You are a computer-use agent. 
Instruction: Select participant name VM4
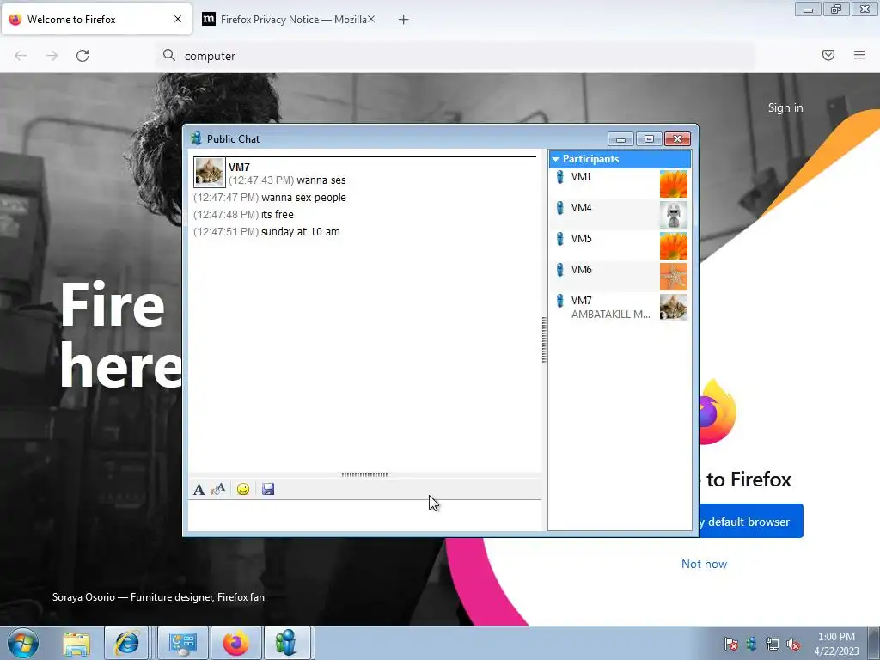pos(582,208)
